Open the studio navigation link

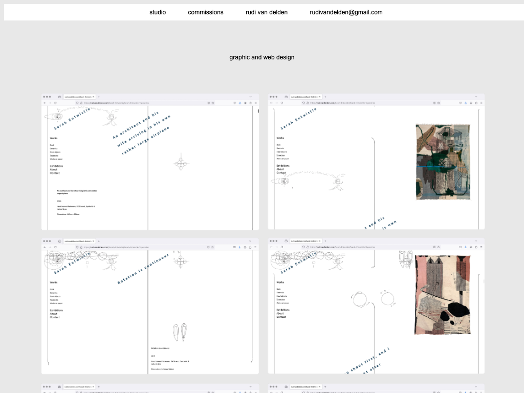point(158,12)
